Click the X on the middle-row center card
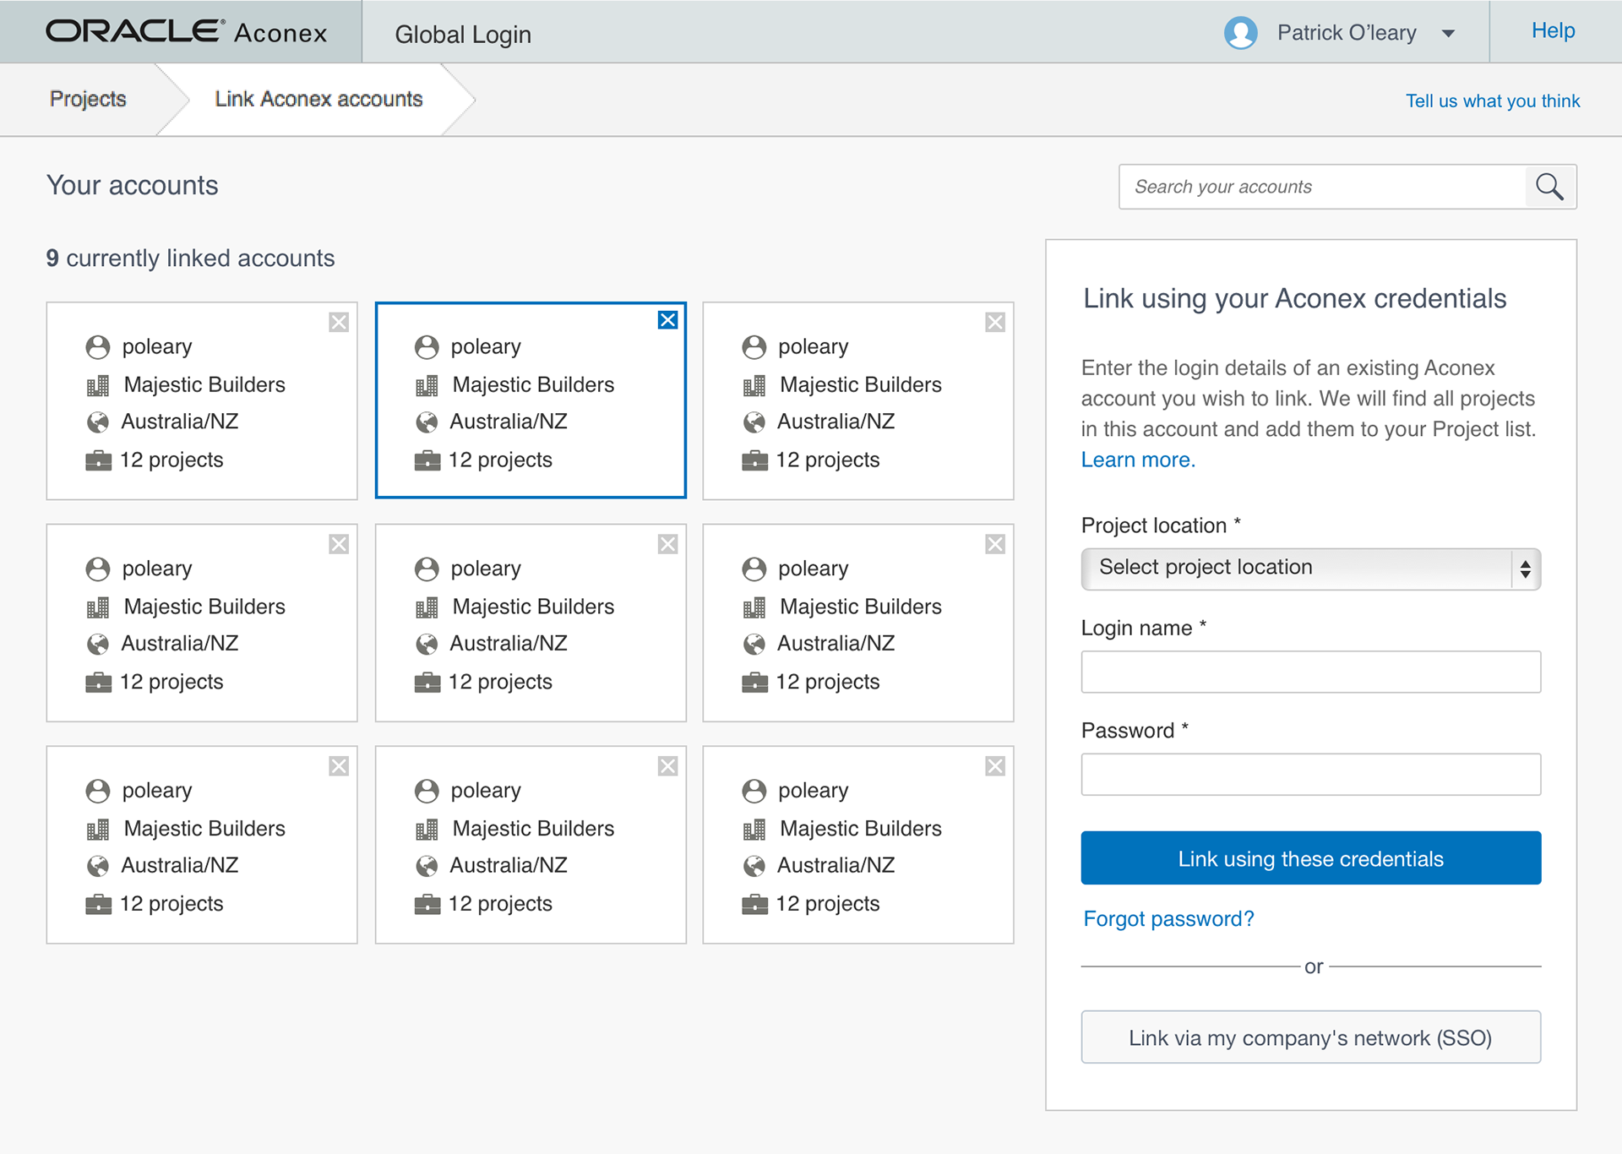 click(x=667, y=544)
